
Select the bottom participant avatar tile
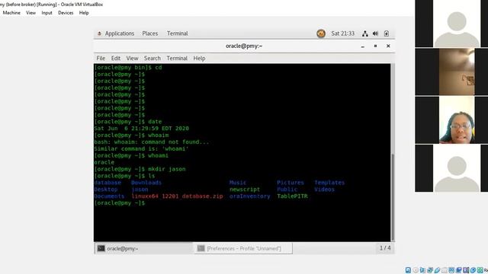pyautogui.click(x=451, y=168)
